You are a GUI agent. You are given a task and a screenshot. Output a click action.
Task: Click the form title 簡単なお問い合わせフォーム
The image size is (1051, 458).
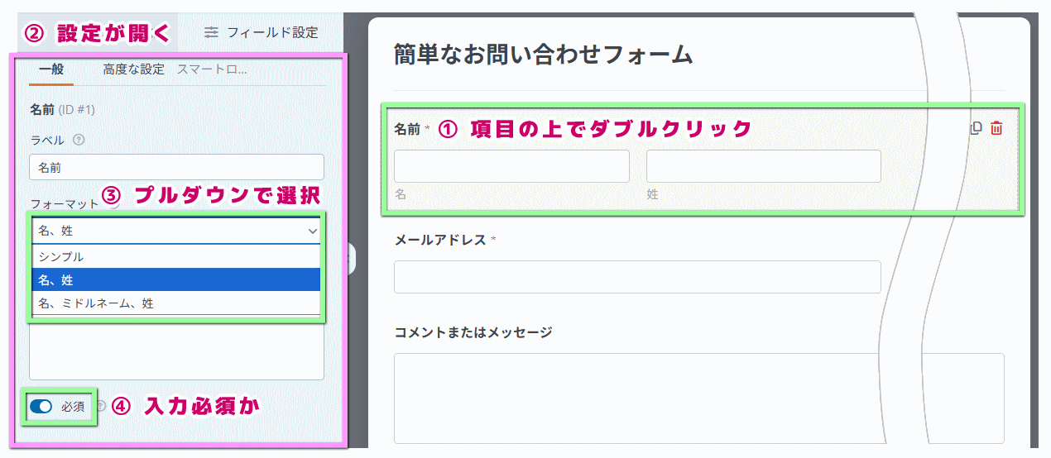pos(544,55)
